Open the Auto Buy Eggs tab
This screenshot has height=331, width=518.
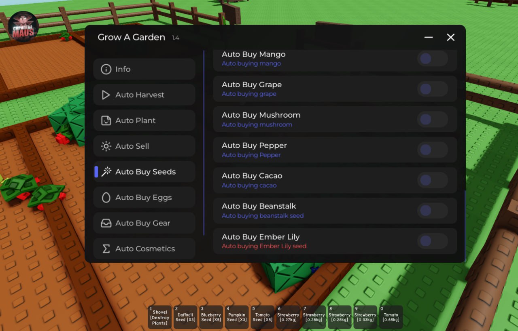(144, 198)
